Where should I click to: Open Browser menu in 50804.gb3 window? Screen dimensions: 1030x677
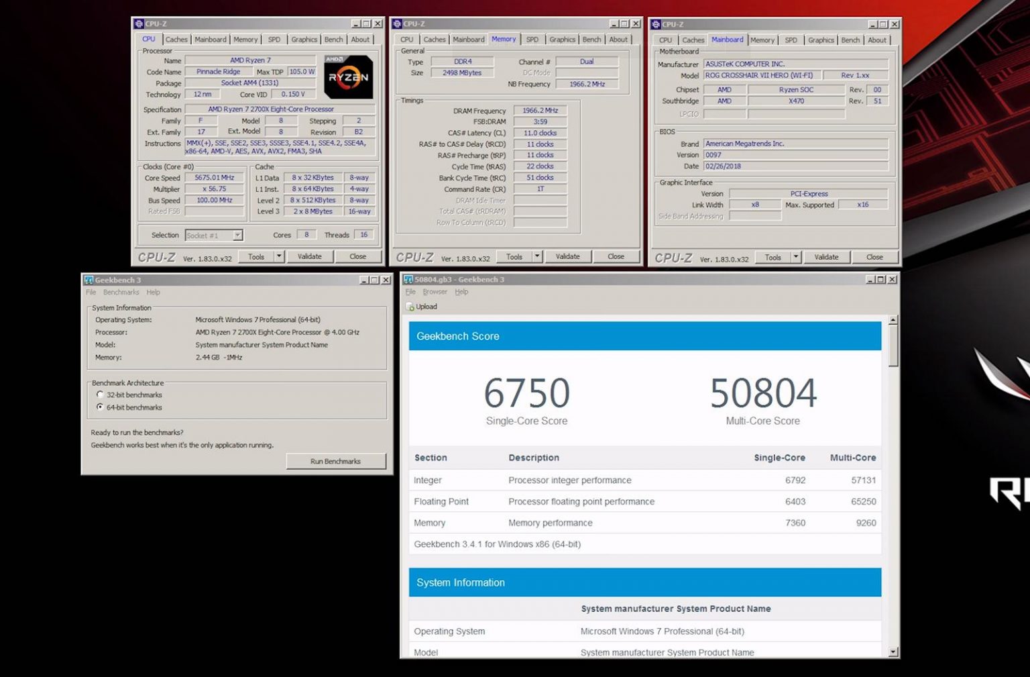tap(435, 292)
